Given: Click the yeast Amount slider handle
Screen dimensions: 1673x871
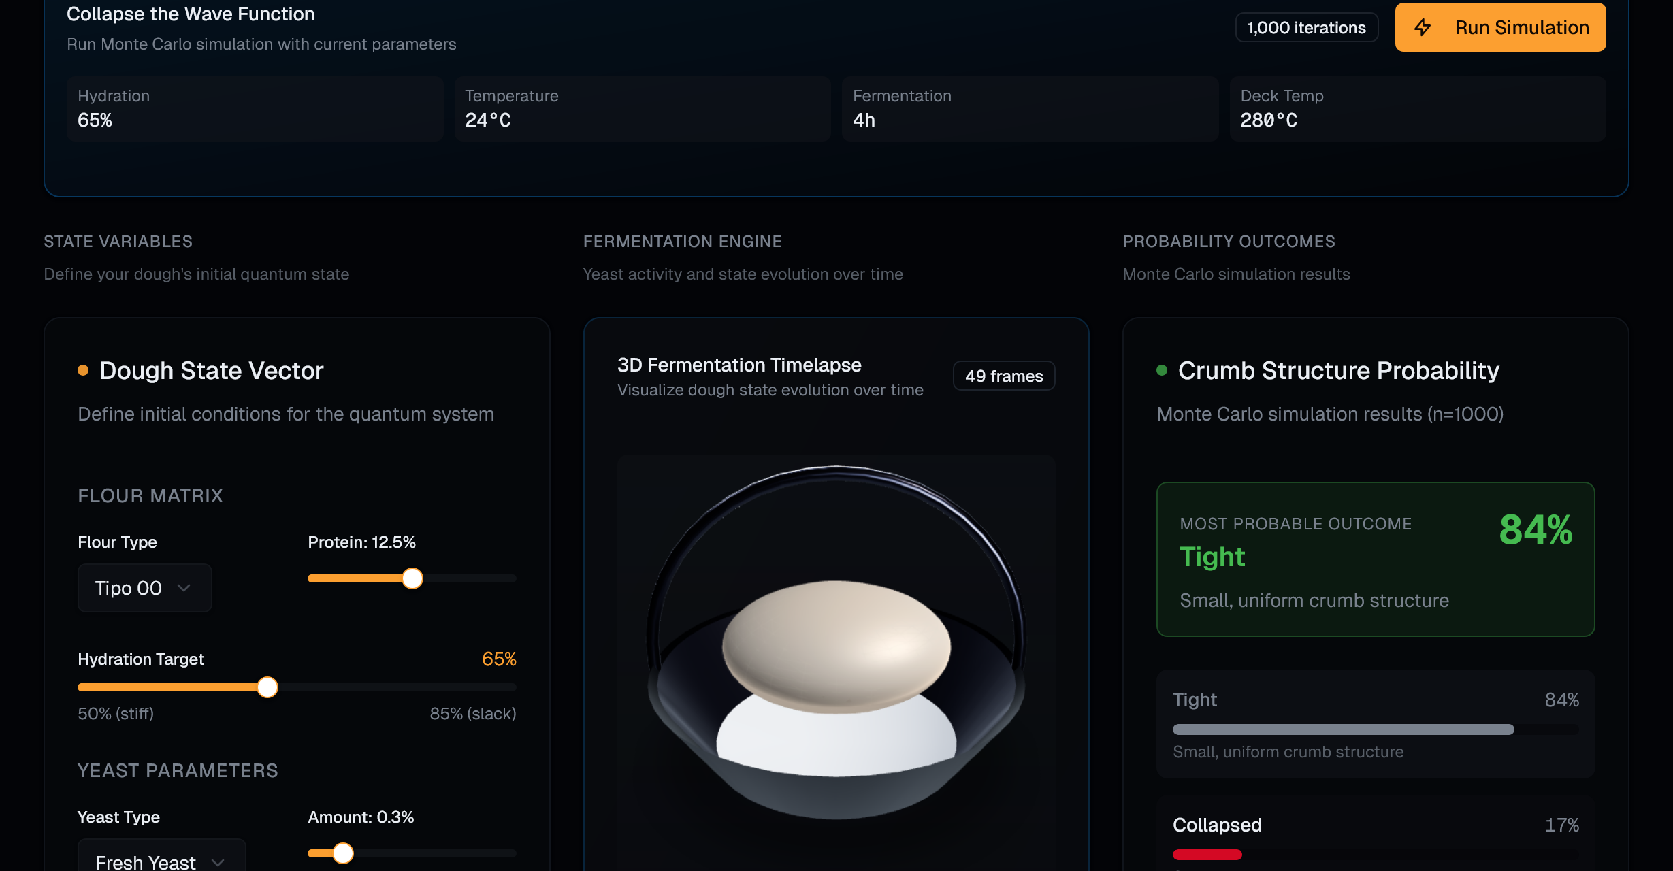Looking at the screenshot, I should click(x=343, y=853).
